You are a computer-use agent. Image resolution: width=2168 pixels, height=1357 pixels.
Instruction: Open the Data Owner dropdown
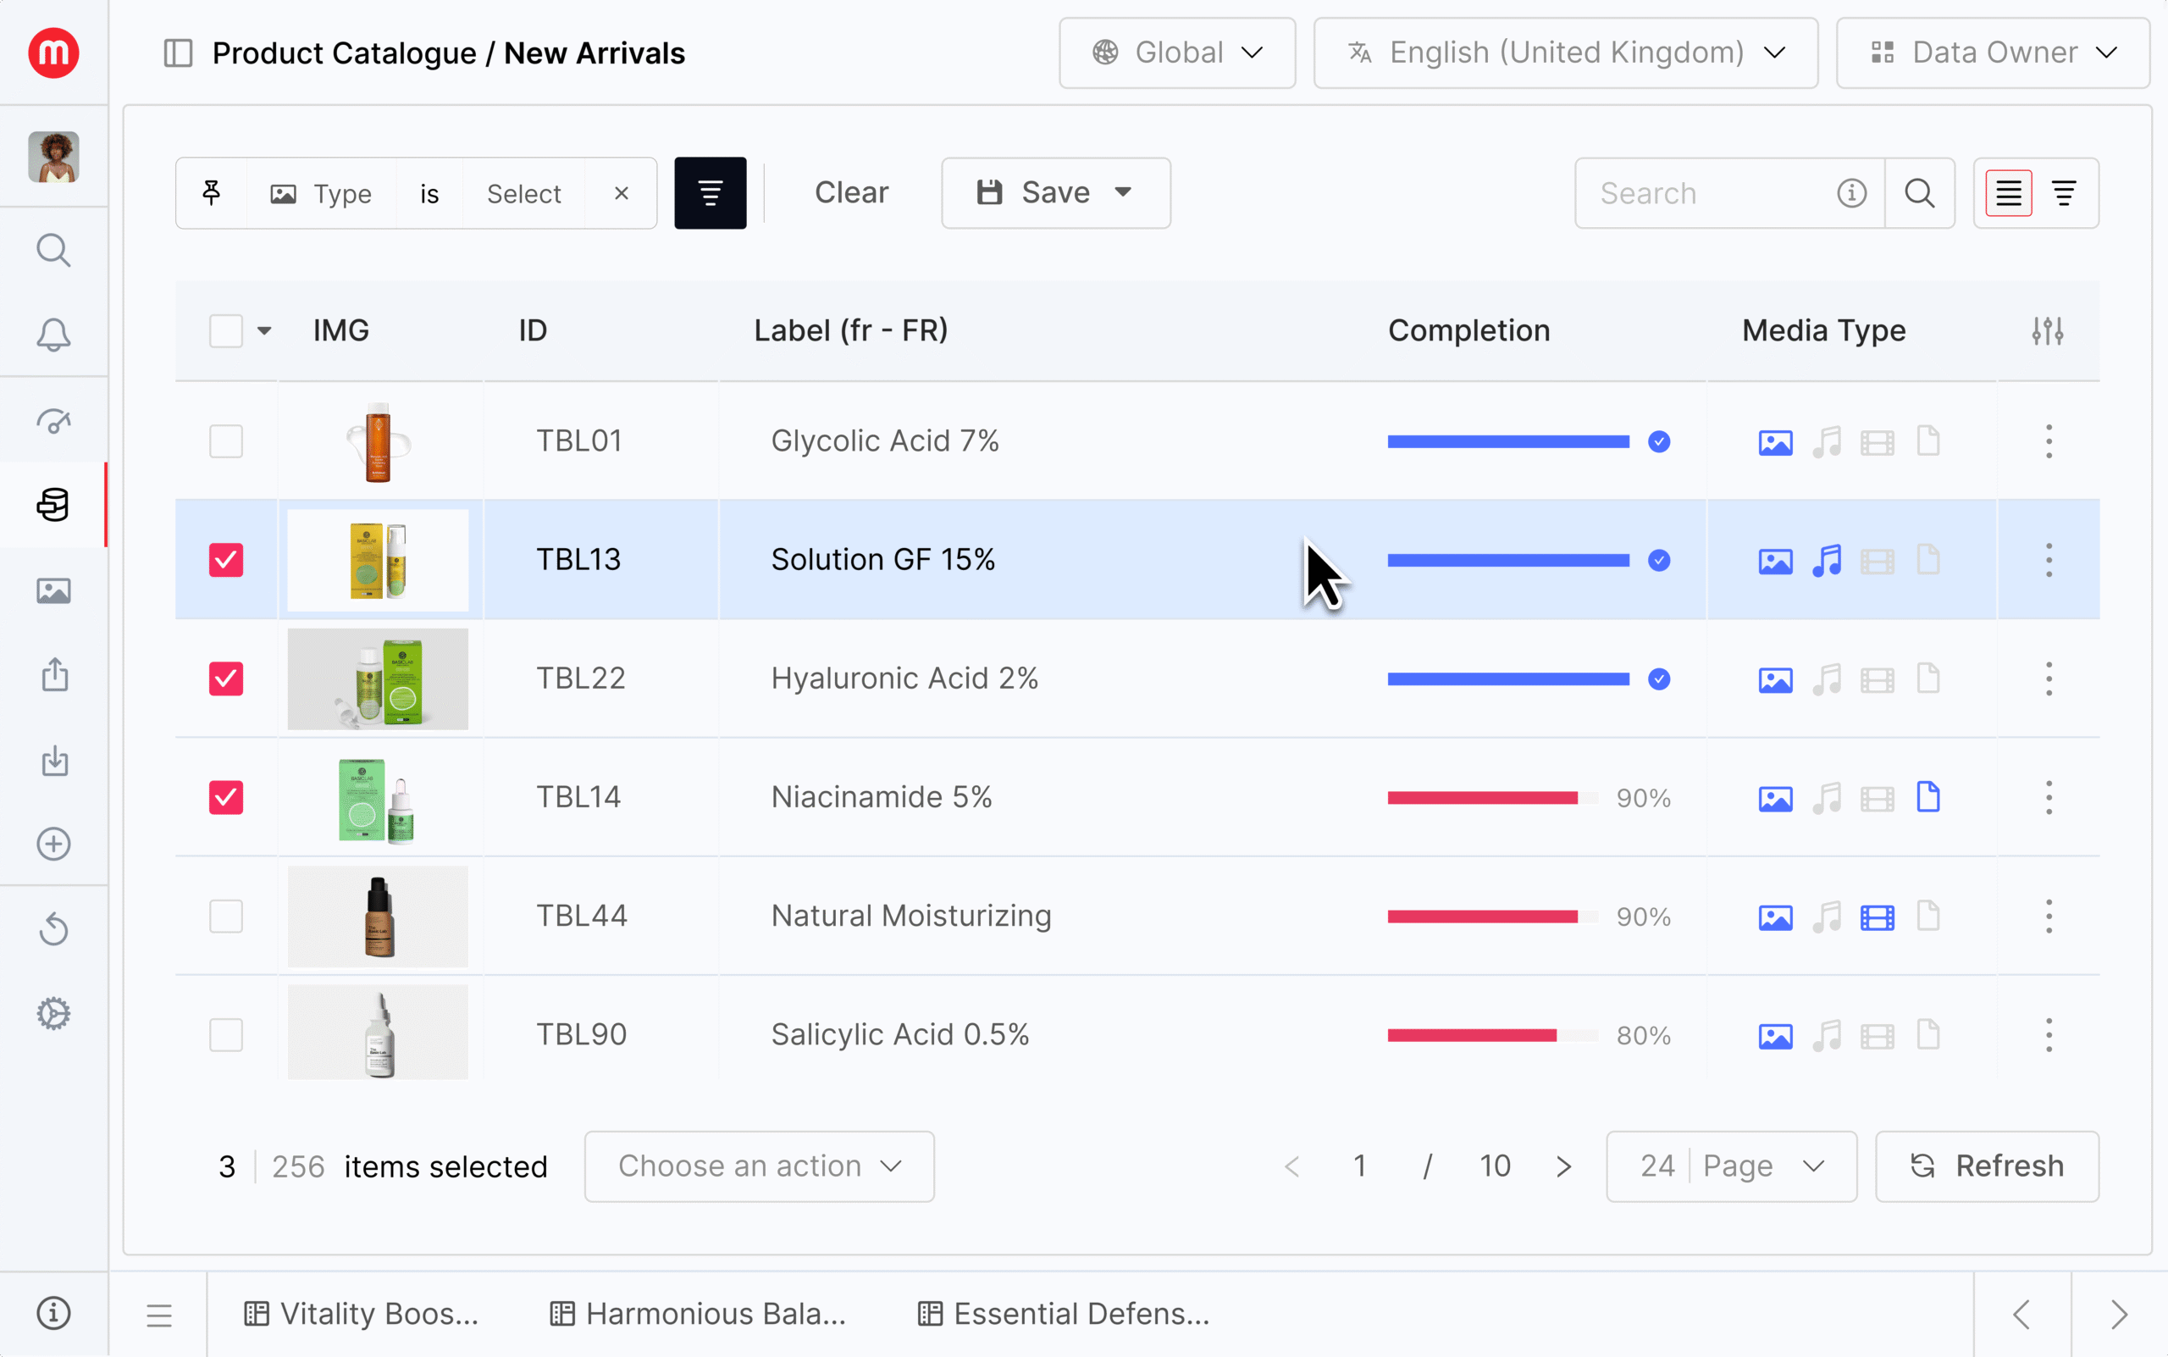[x=1992, y=53]
